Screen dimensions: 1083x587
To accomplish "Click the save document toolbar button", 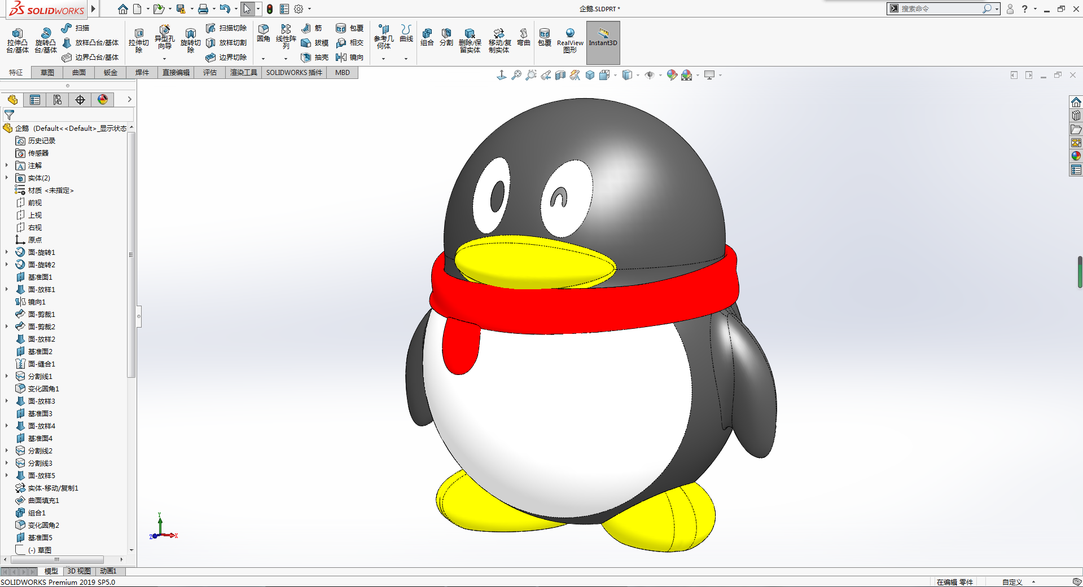I will (x=181, y=9).
